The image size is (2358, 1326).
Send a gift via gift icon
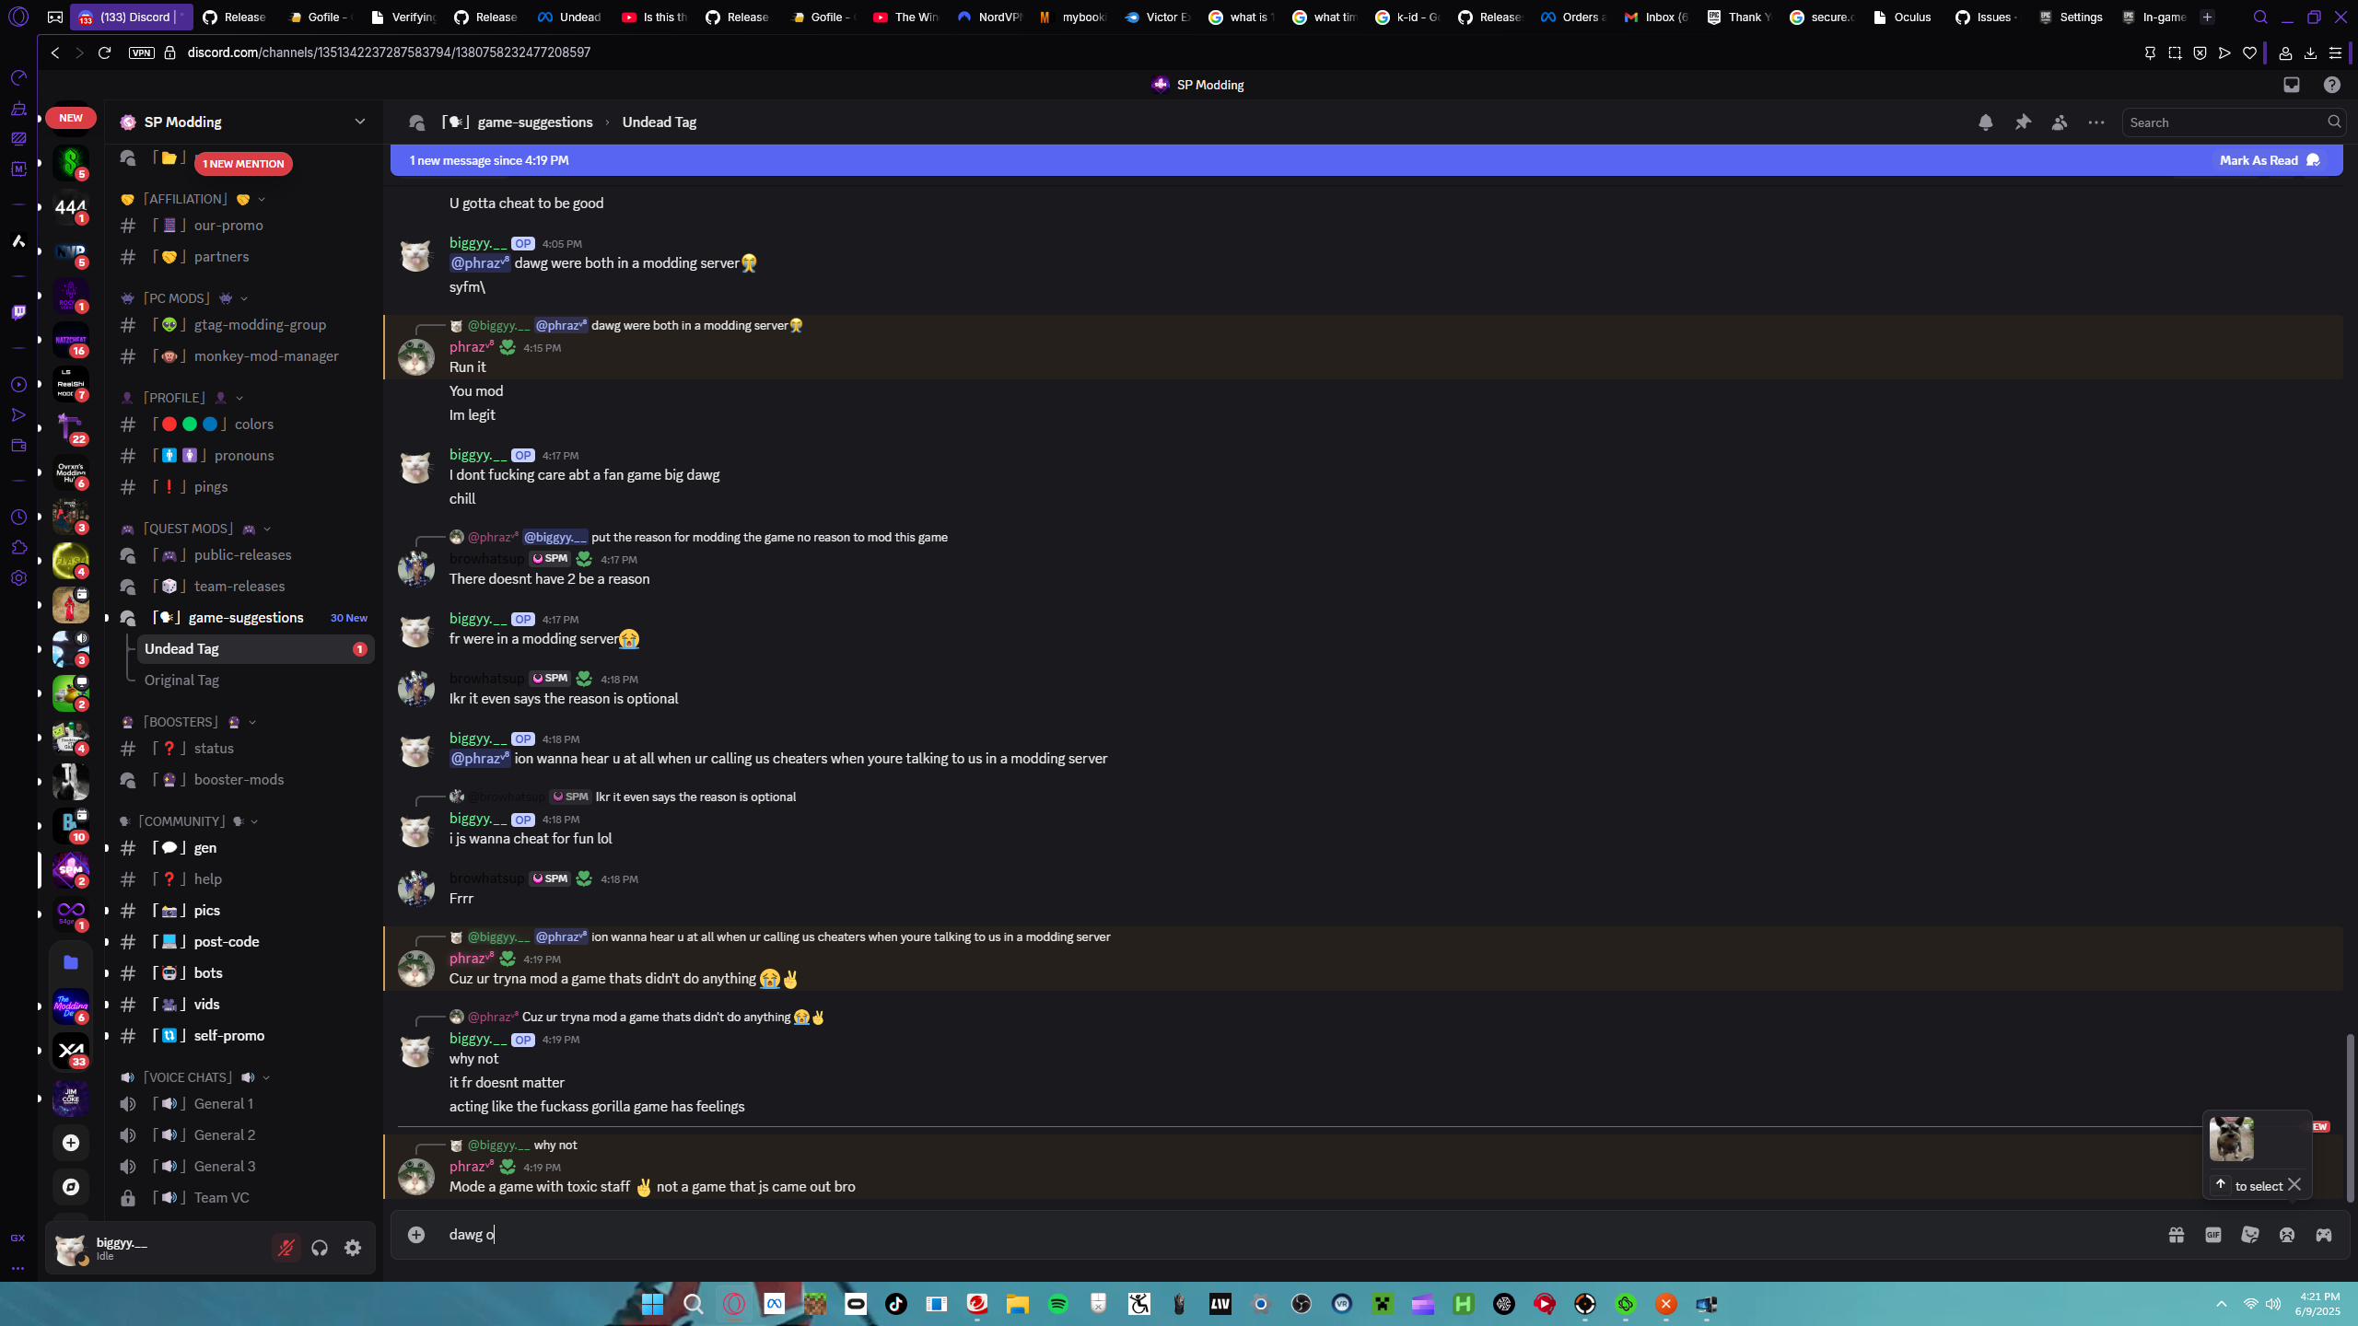click(x=2177, y=1235)
